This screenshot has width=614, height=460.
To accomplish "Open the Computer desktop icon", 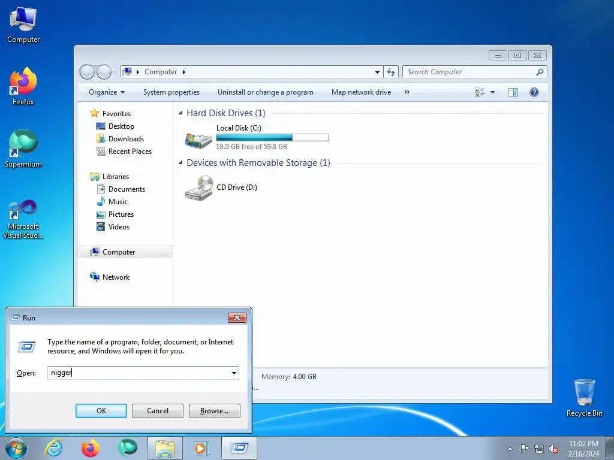I will click(23, 25).
